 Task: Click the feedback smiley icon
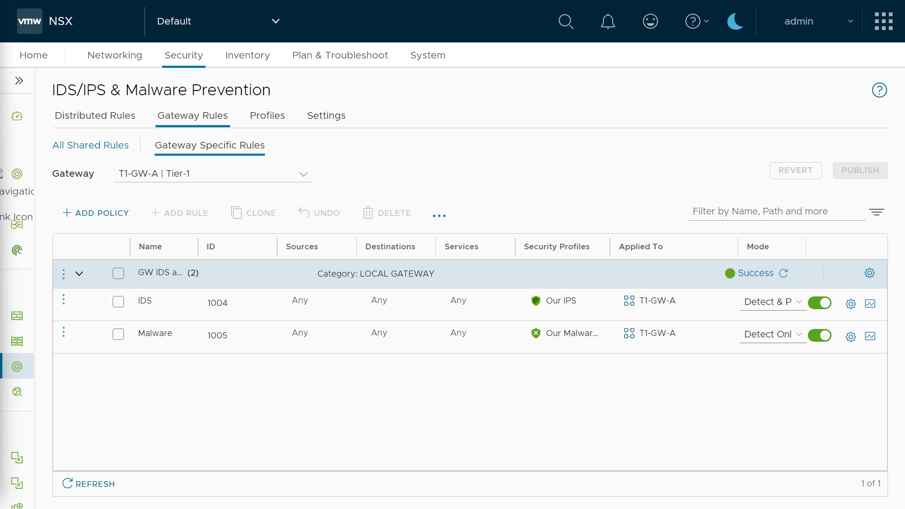coord(650,21)
